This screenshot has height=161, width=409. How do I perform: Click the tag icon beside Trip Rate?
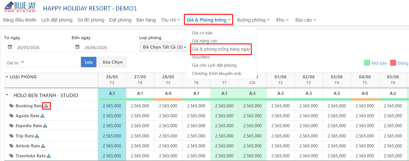(11, 136)
